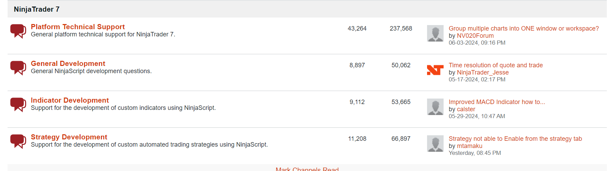Open the Platform Technical Support forum
This screenshot has width=612, height=171.
[77, 27]
